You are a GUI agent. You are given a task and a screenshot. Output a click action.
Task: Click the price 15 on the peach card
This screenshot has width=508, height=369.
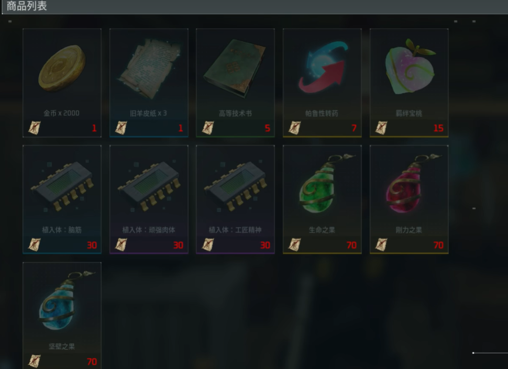click(x=438, y=128)
